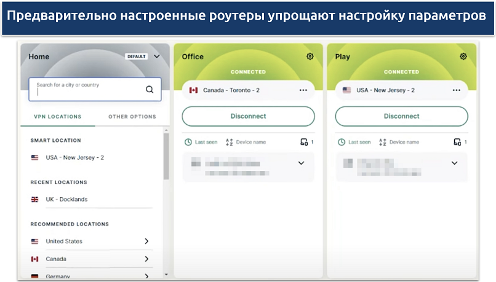This screenshot has height=282, width=496.
Task: Expand the blurred device in Play
Action: point(454,163)
